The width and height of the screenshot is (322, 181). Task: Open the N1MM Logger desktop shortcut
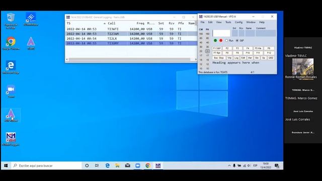(x=11, y=139)
